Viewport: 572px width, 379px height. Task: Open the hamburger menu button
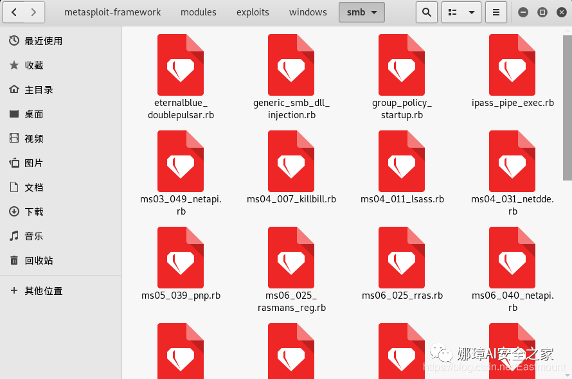496,12
